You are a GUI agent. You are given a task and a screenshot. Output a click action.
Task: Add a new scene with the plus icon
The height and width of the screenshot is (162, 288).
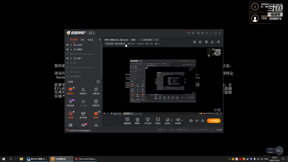[x=100, y=40]
